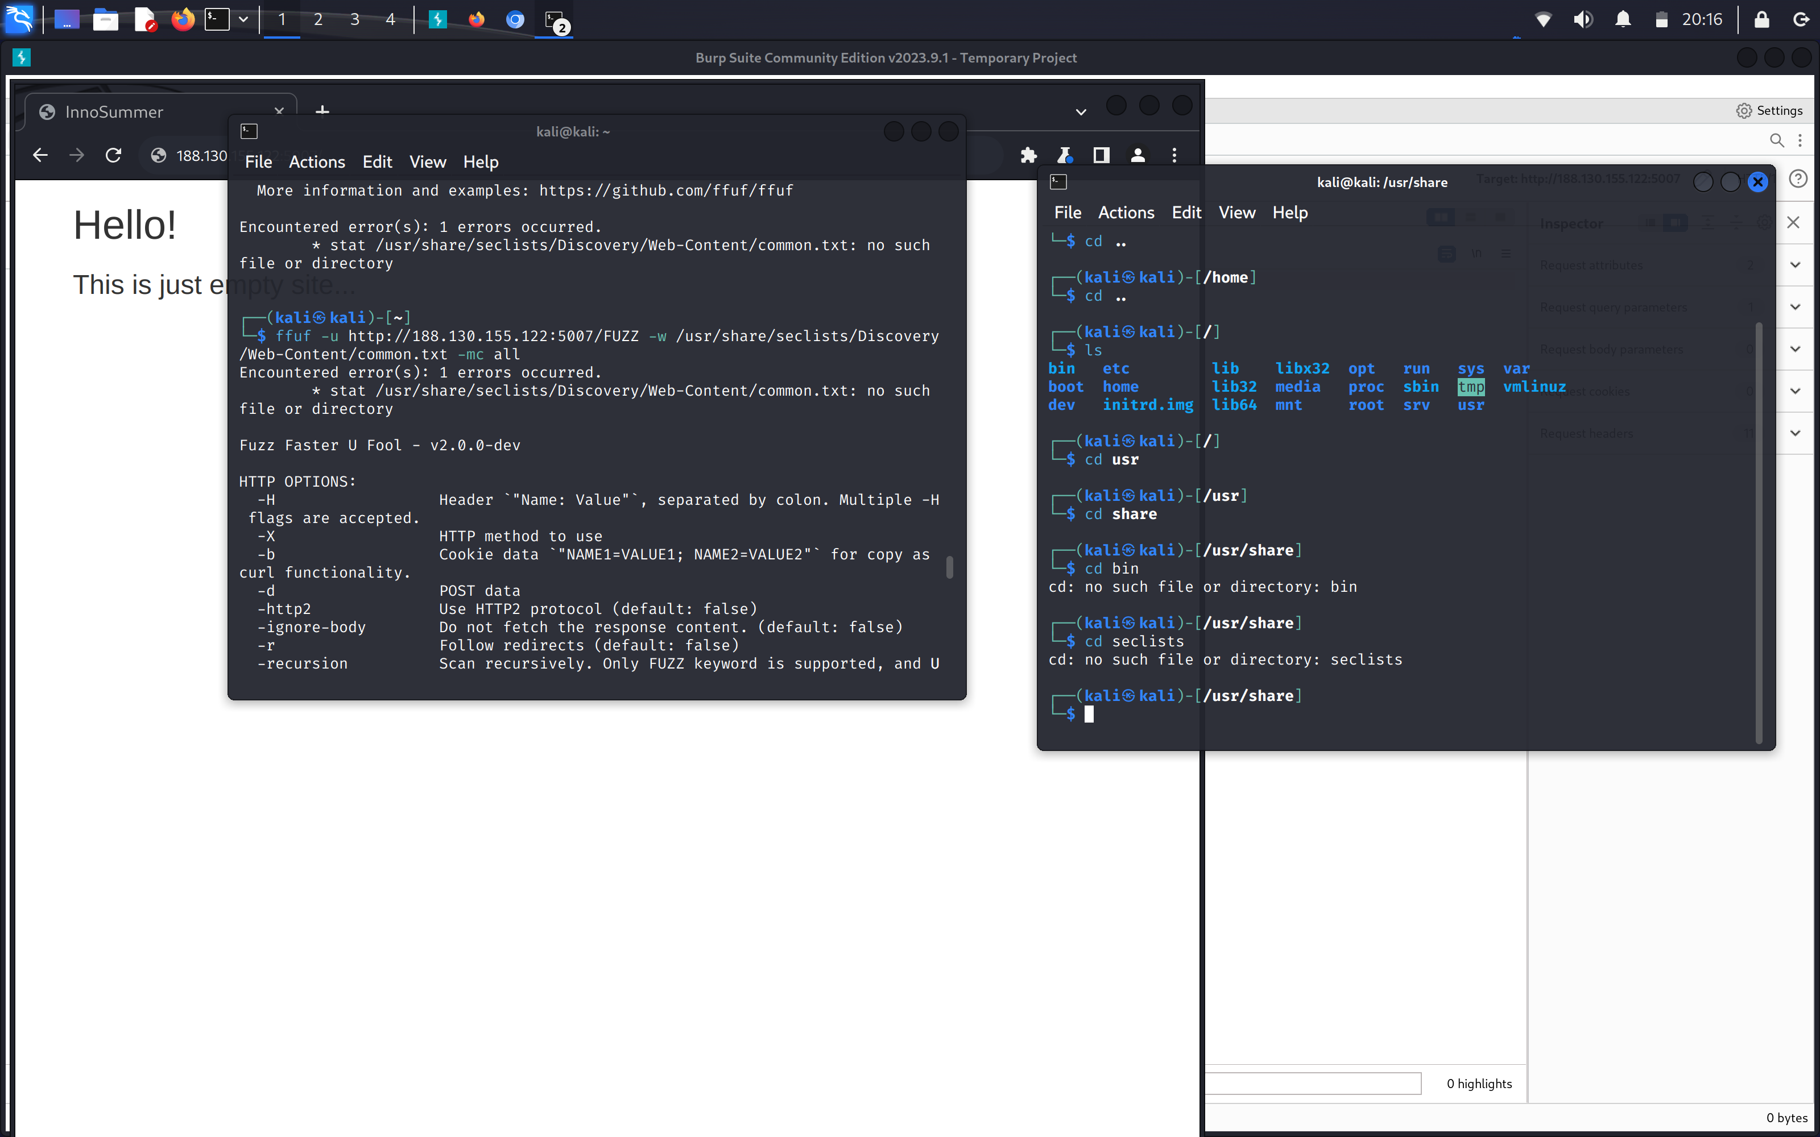
Task: Open the volume control tray icon
Action: 1583,19
